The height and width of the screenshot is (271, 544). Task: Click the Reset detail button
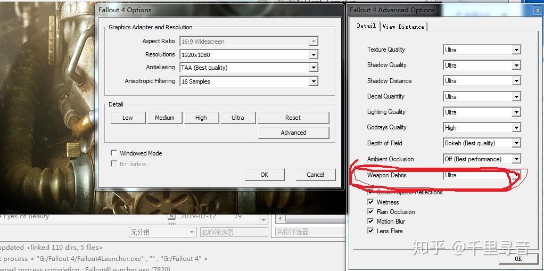[293, 118]
